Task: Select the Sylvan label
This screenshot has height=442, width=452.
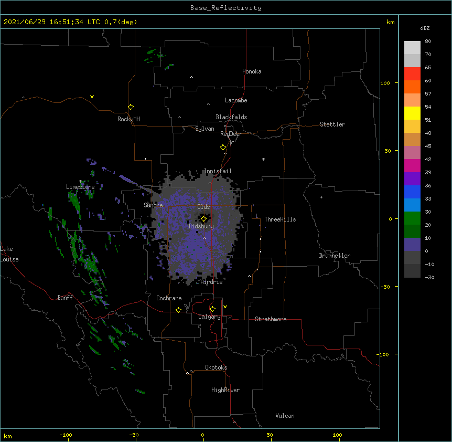Action: (205, 129)
